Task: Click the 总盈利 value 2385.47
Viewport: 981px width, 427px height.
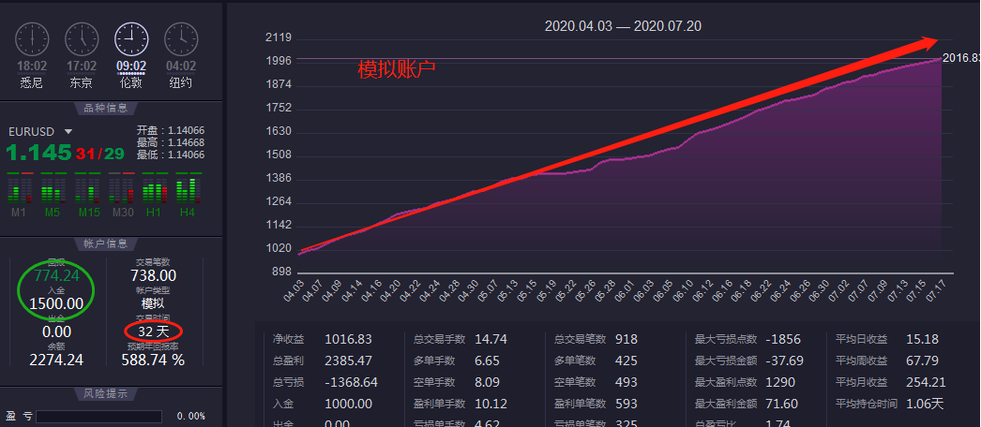Action: 349,361
